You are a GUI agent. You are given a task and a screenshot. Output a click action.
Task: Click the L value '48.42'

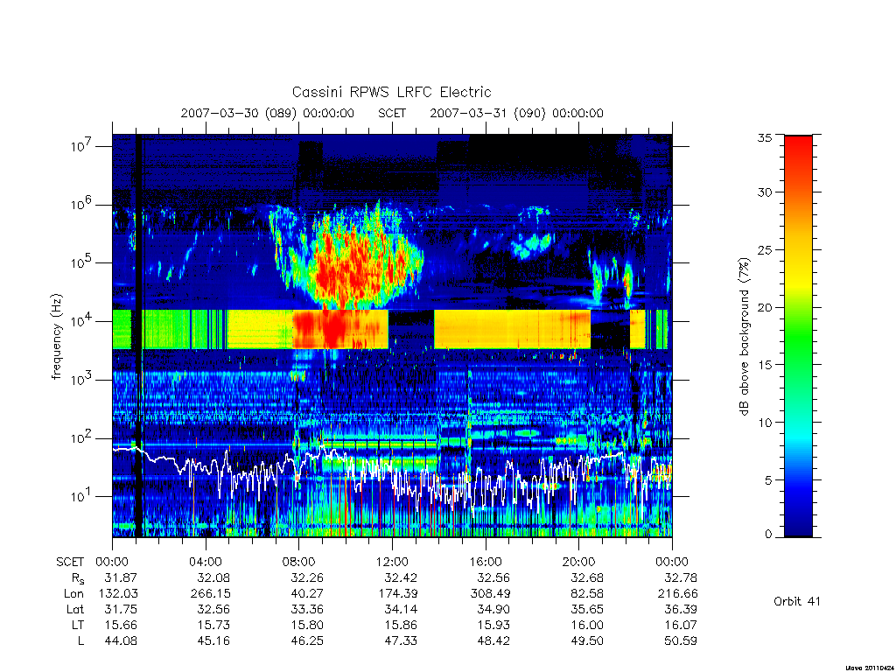click(493, 640)
